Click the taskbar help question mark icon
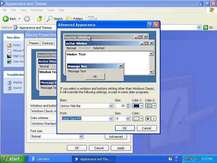217x163 pixels. pyautogui.click(x=170, y=159)
